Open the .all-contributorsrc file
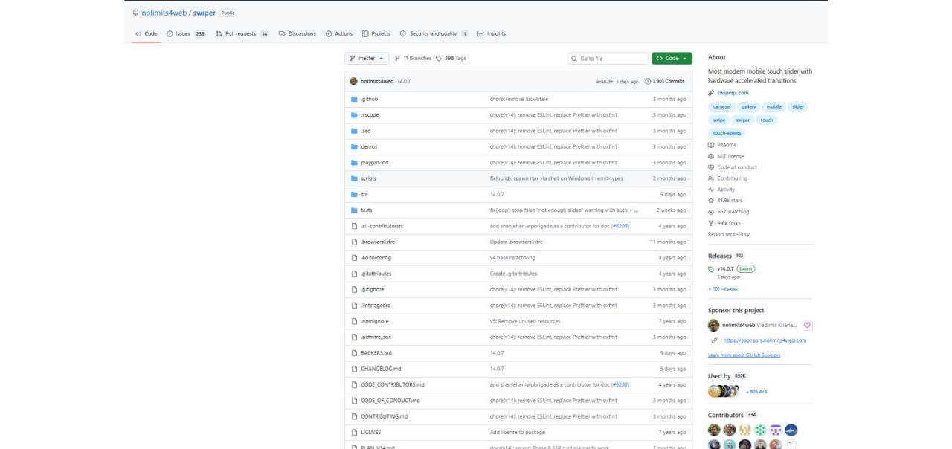 (382, 226)
